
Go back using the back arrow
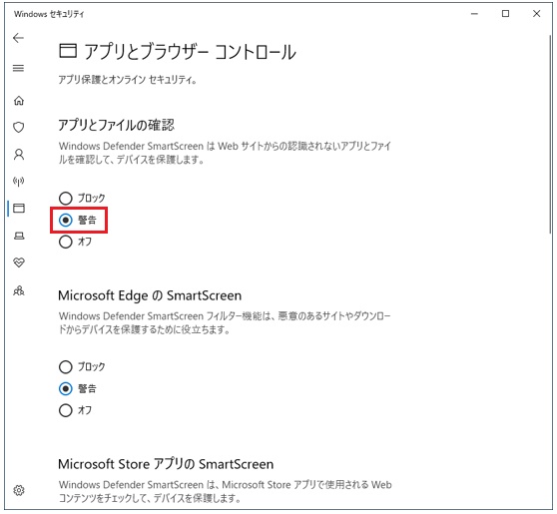[x=18, y=38]
